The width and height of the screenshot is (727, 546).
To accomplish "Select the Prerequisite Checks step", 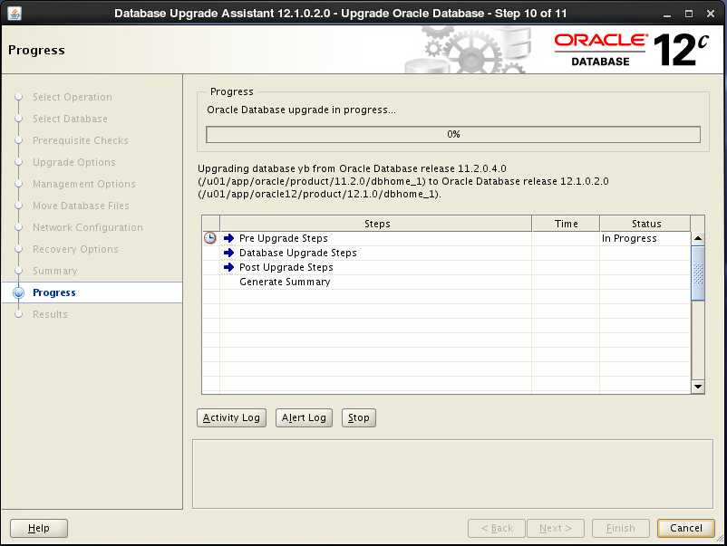I will tap(80, 140).
